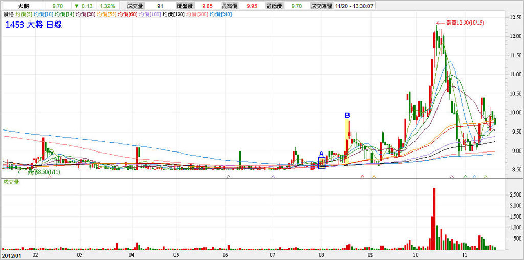Click the 均價[14] moving average legend

click(x=65, y=14)
